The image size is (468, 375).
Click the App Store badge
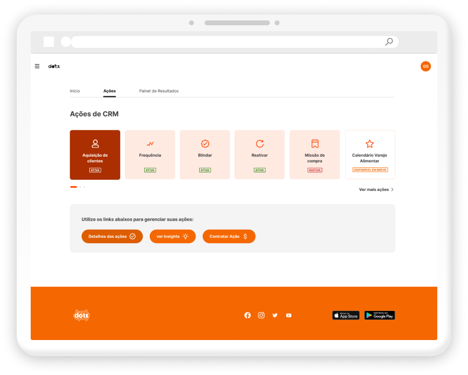coord(346,315)
